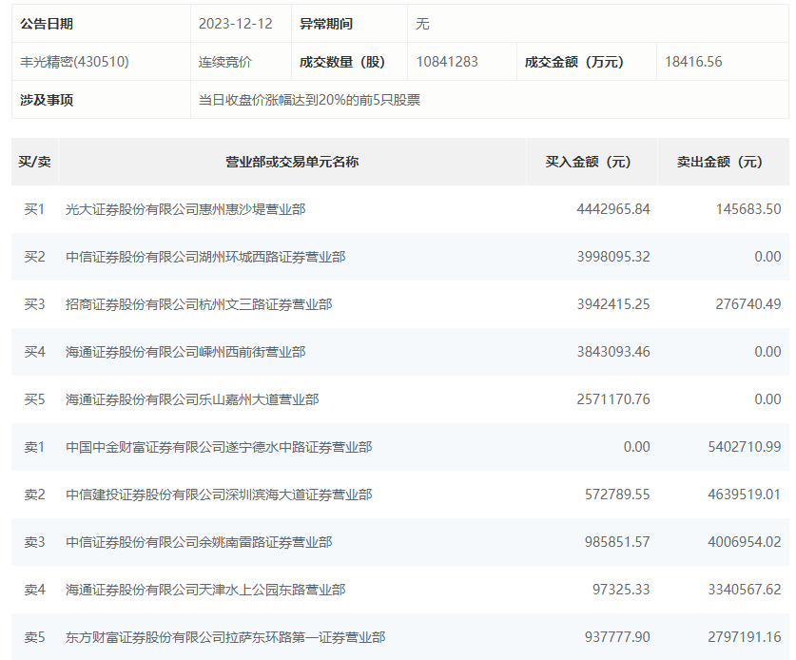Click buy amount 572789.55
The height and width of the screenshot is (660, 796).
[x=617, y=495]
